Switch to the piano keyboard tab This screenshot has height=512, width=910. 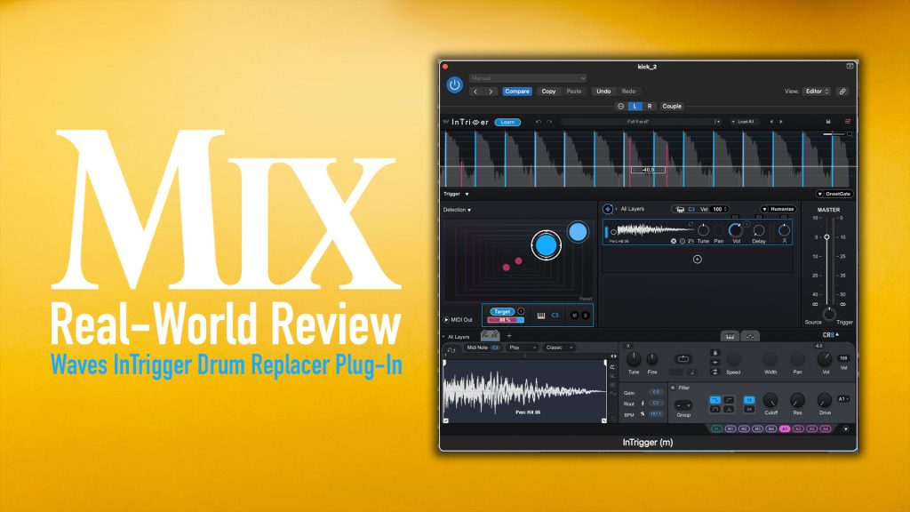click(x=730, y=336)
